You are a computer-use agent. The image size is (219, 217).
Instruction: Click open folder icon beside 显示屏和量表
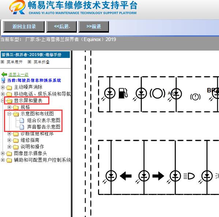[x=10, y=101]
